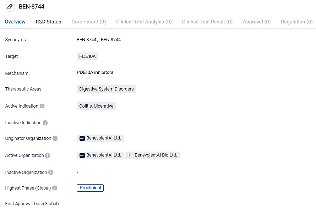Image resolution: width=316 pixels, height=208 pixels.
Task: Open the Approval (0) tab
Action: (x=256, y=22)
